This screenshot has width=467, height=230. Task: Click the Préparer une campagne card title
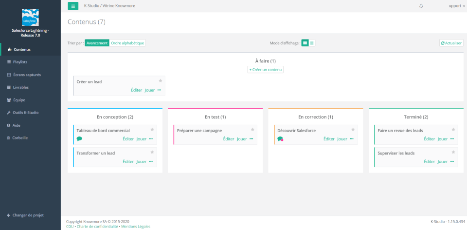199,131
